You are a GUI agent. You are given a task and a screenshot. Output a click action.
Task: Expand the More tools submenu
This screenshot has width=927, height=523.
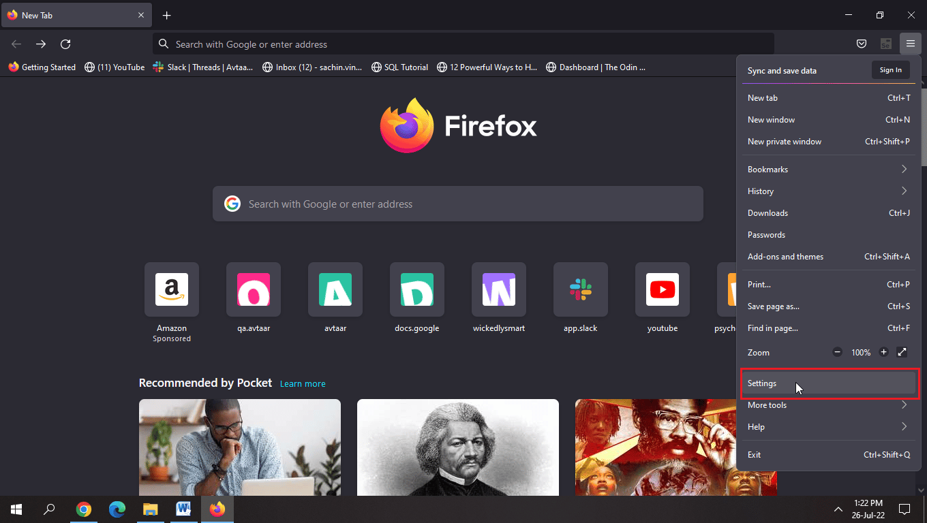tap(828, 405)
